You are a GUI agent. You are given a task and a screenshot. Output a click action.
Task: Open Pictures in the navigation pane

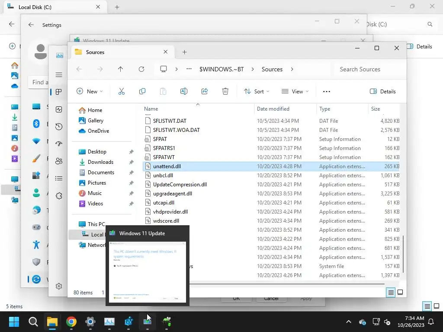point(96,183)
